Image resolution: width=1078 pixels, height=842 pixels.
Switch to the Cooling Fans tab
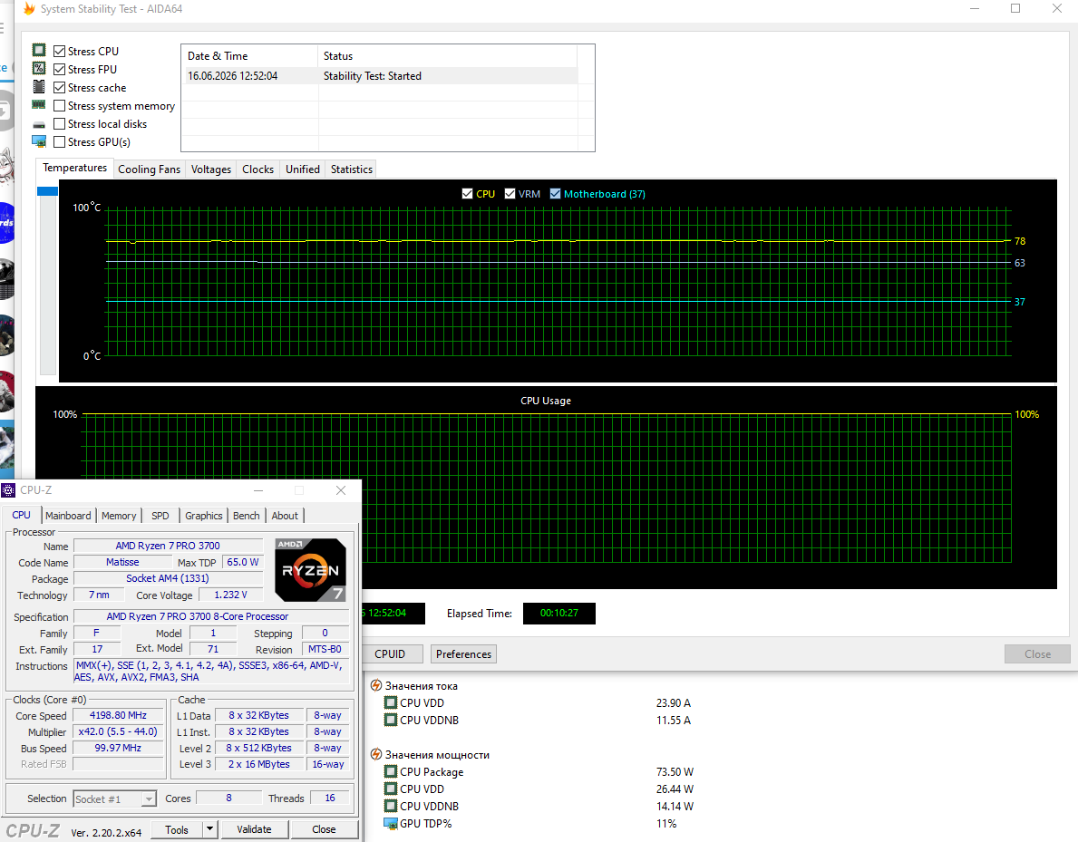coord(150,169)
